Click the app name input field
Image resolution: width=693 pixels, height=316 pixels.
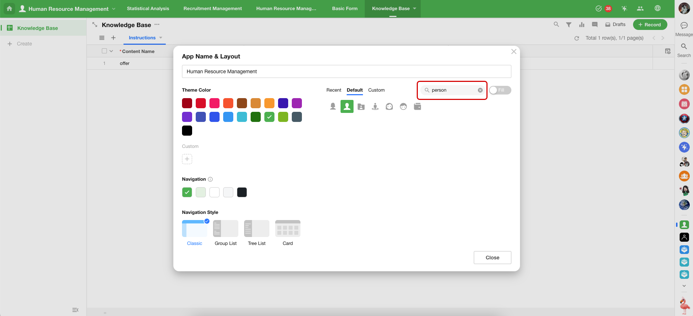click(x=346, y=71)
